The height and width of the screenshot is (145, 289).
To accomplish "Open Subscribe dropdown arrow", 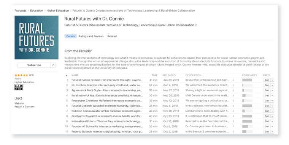I will [x=53, y=65].
